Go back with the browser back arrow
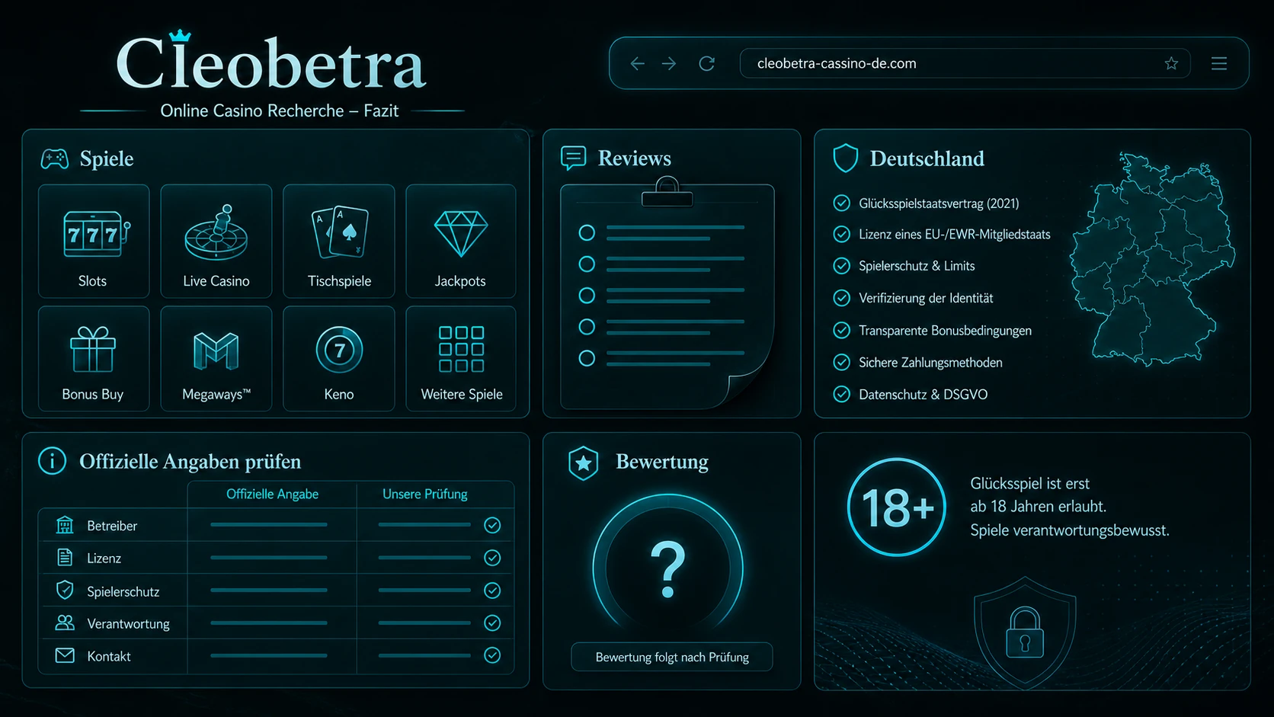Screen dimensions: 1274x717 pyautogui.click(x=638, y=63)
